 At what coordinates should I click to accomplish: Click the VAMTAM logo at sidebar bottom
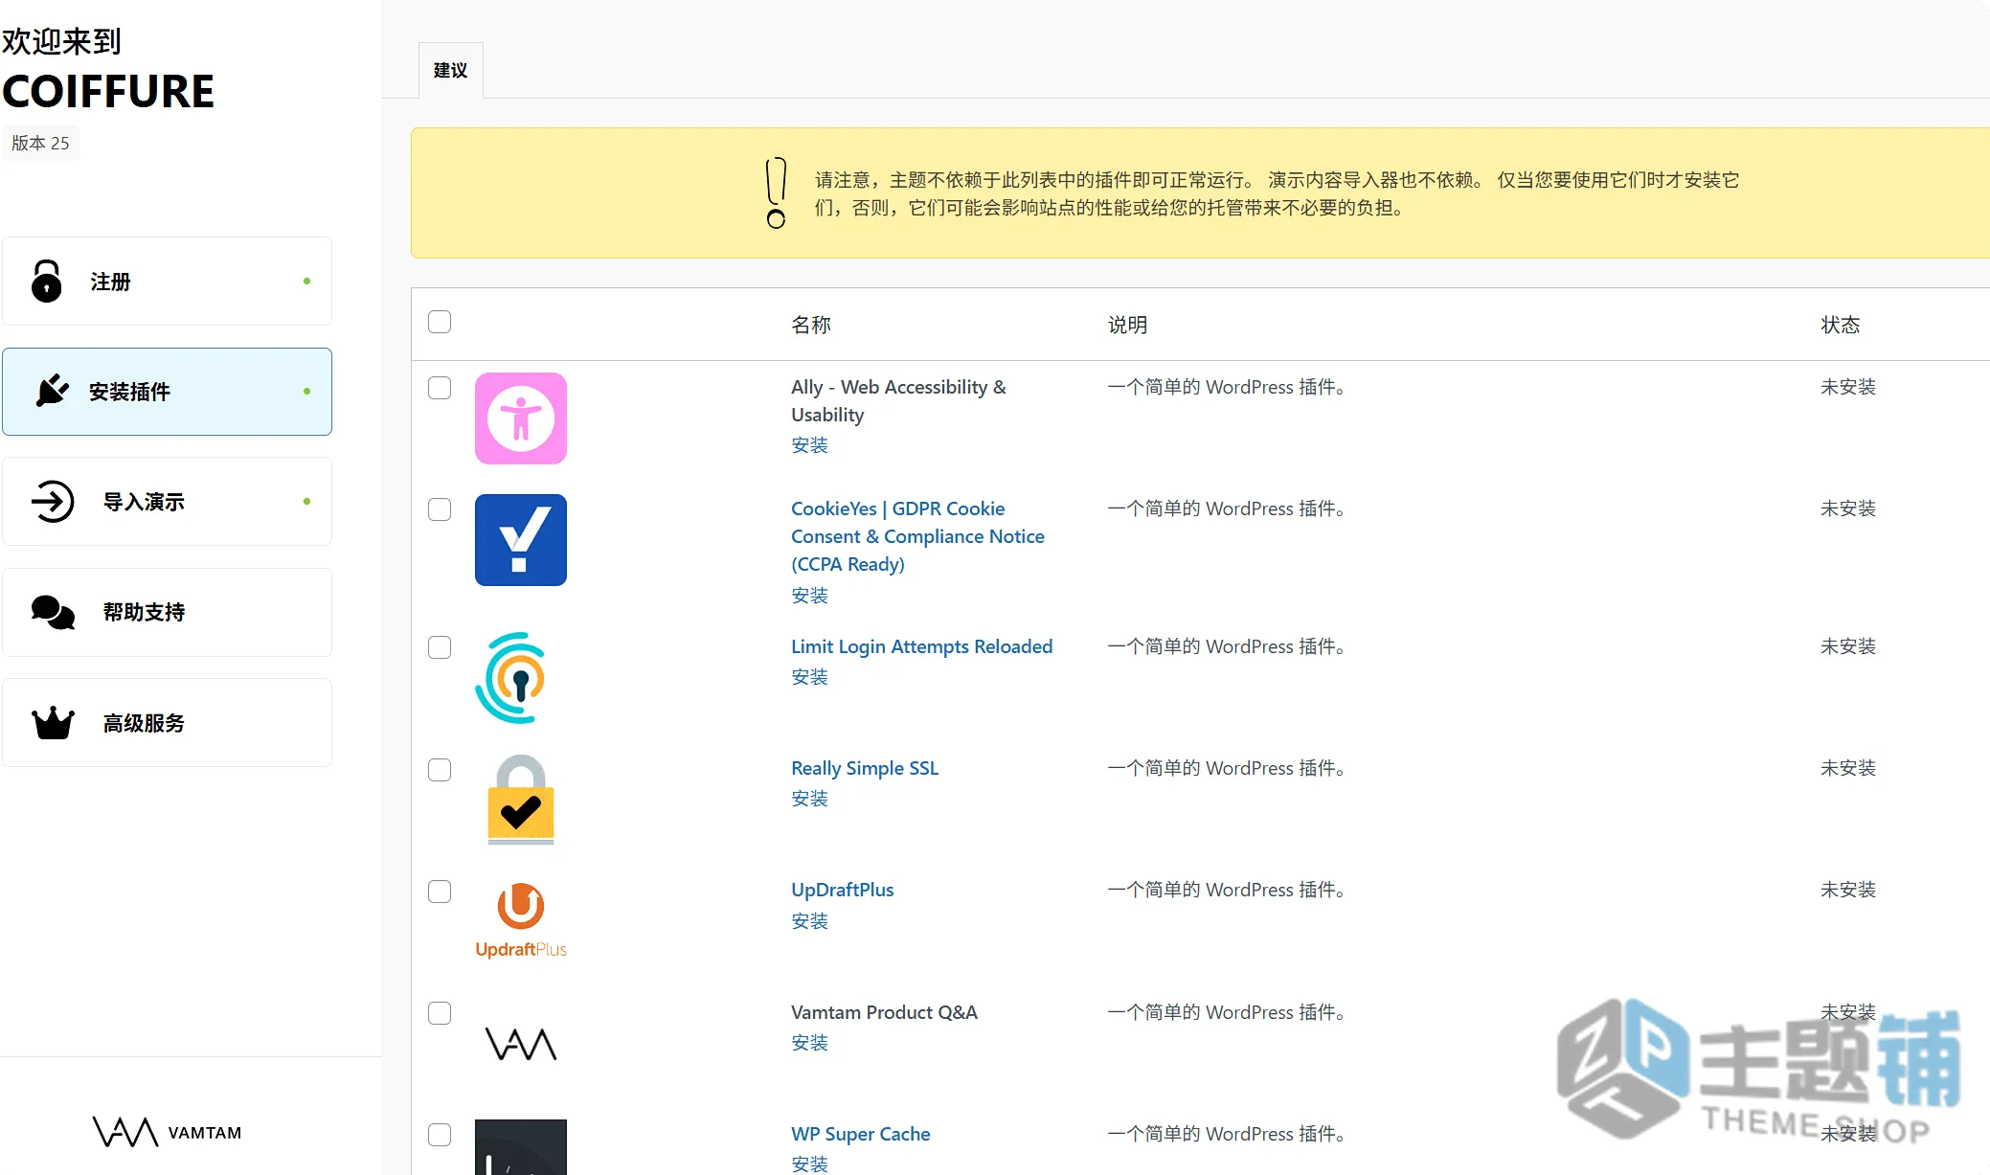[x=167, y=1132]
